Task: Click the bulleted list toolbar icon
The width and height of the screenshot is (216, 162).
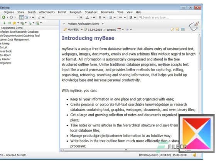Action: [110, 17]
